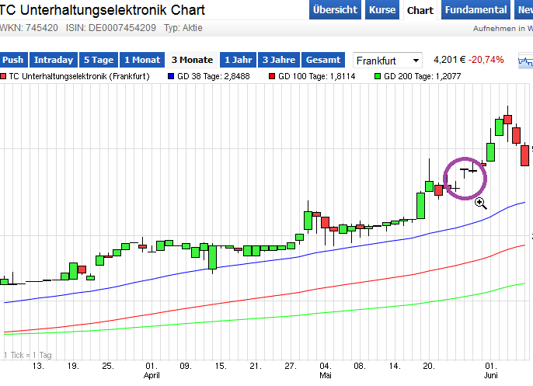This screenshot has height=386, width=533.
Task: Click the 04. Mai axis label
Action: pyautogui.click(x=326, y=370)
